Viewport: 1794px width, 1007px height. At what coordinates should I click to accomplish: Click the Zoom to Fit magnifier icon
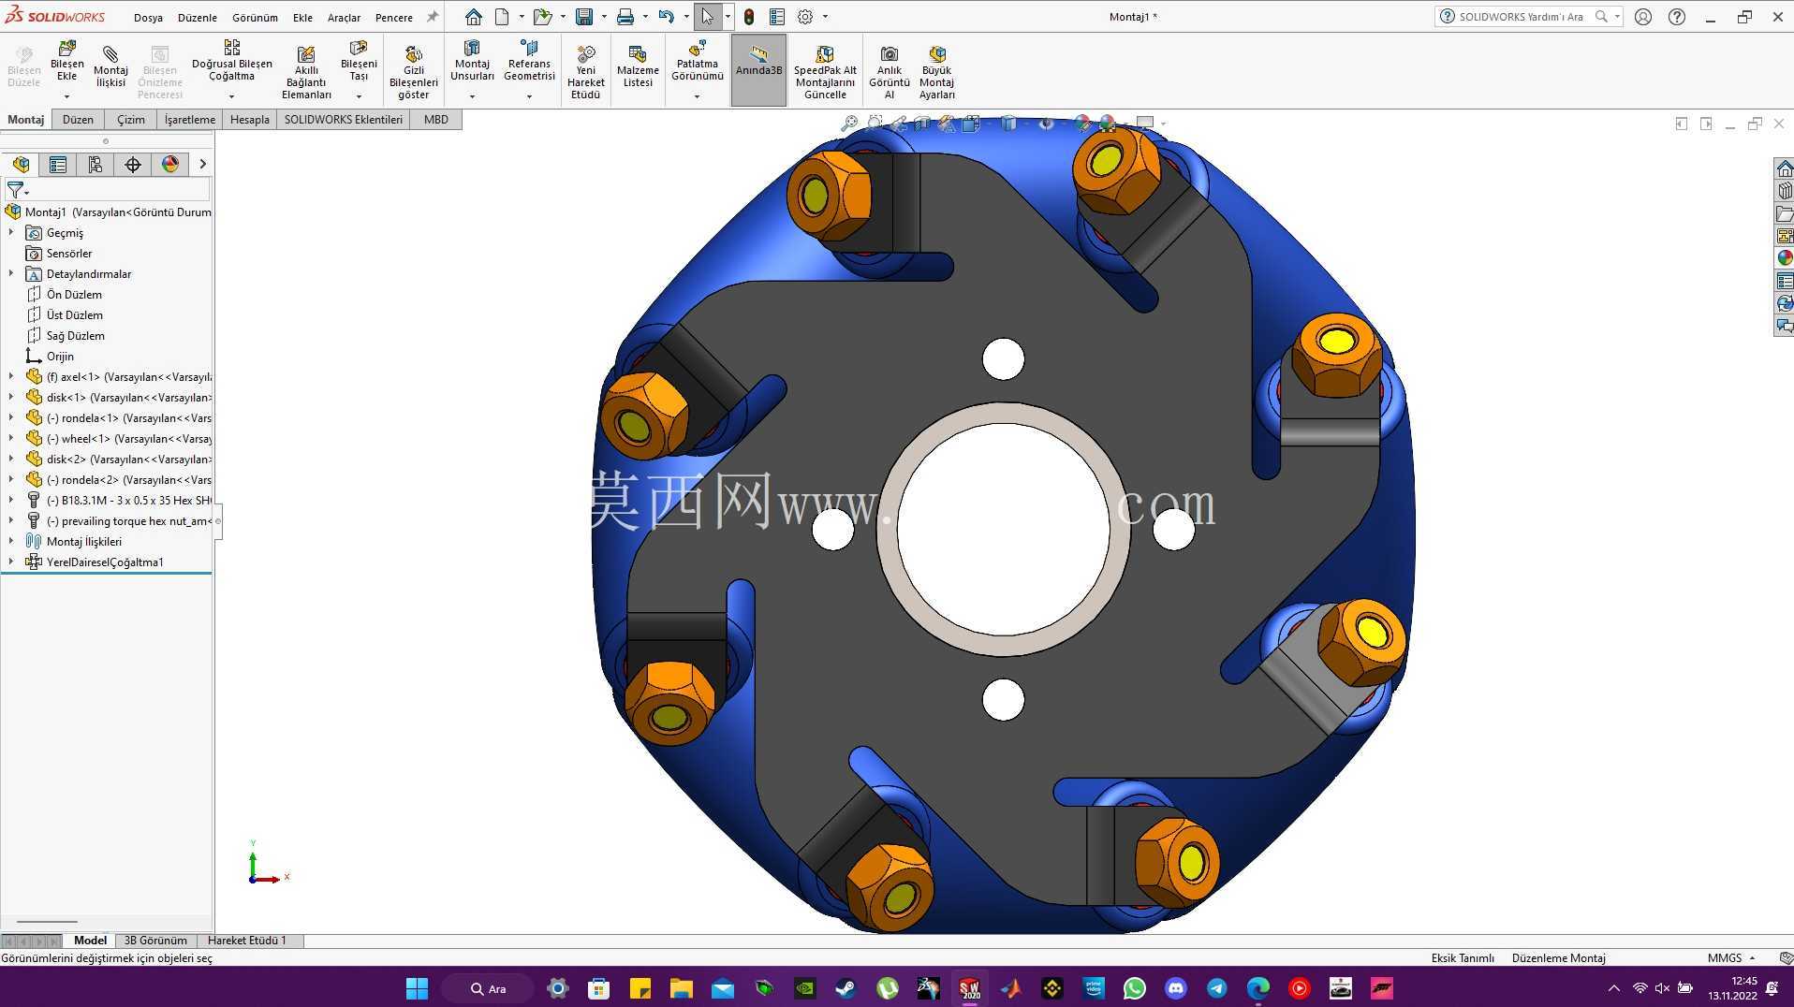click(x=849, y=123)
